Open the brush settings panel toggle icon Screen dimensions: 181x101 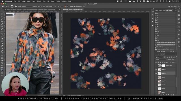coord(16,6)
